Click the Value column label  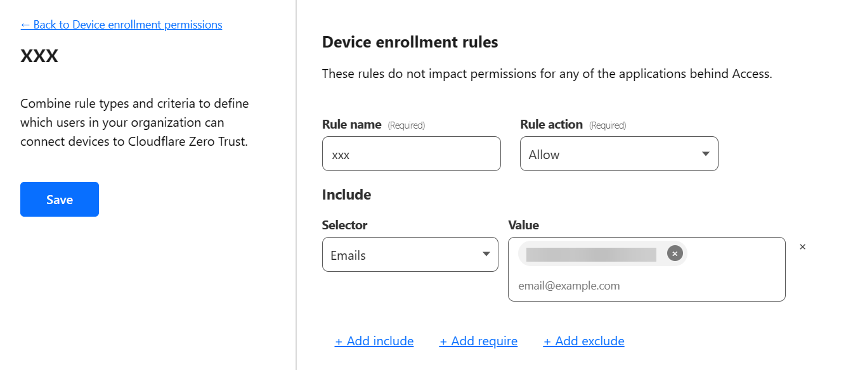[523, 225]
